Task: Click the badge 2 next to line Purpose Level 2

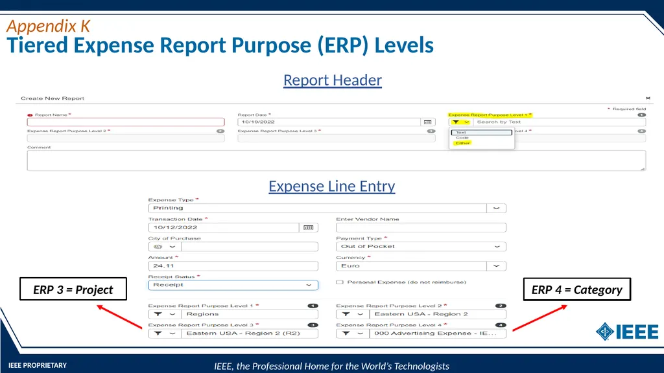Action: pos(501,306)
